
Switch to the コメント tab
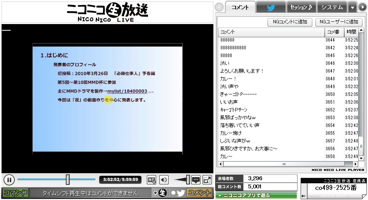tap(240, 7)
